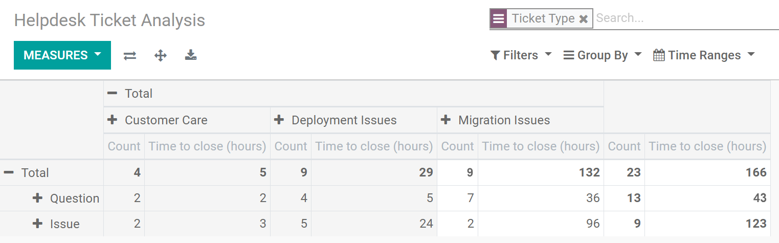The width and height of the screenshot is (779, 243).
Task: Click the flip axis swap icon
Action: click(130, 55)
